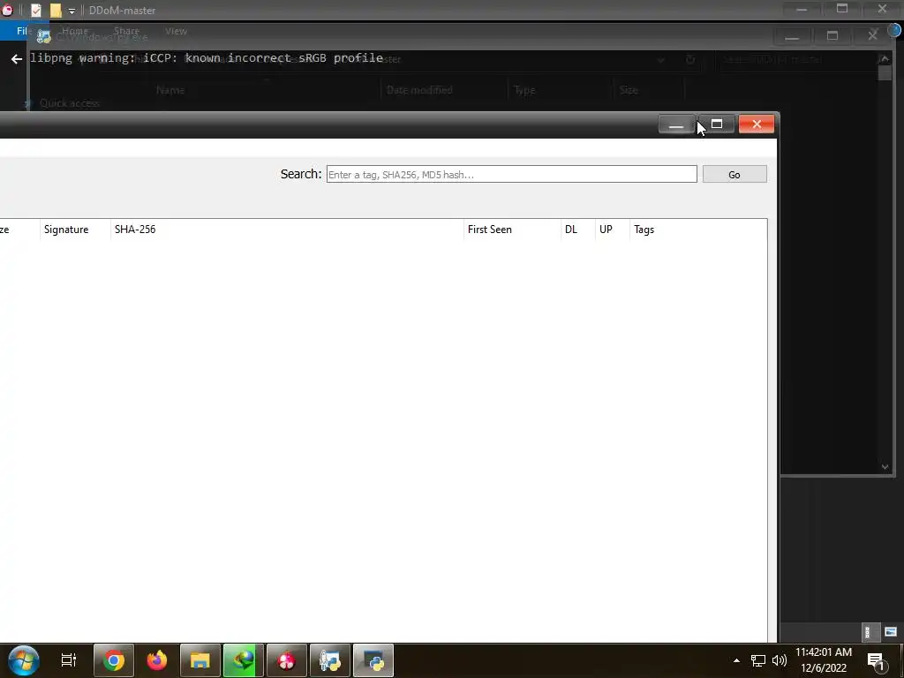Viewport: 904px width, 678px height.
Task: Open File Explorer from the taskbar
Action: pos(200,660)
